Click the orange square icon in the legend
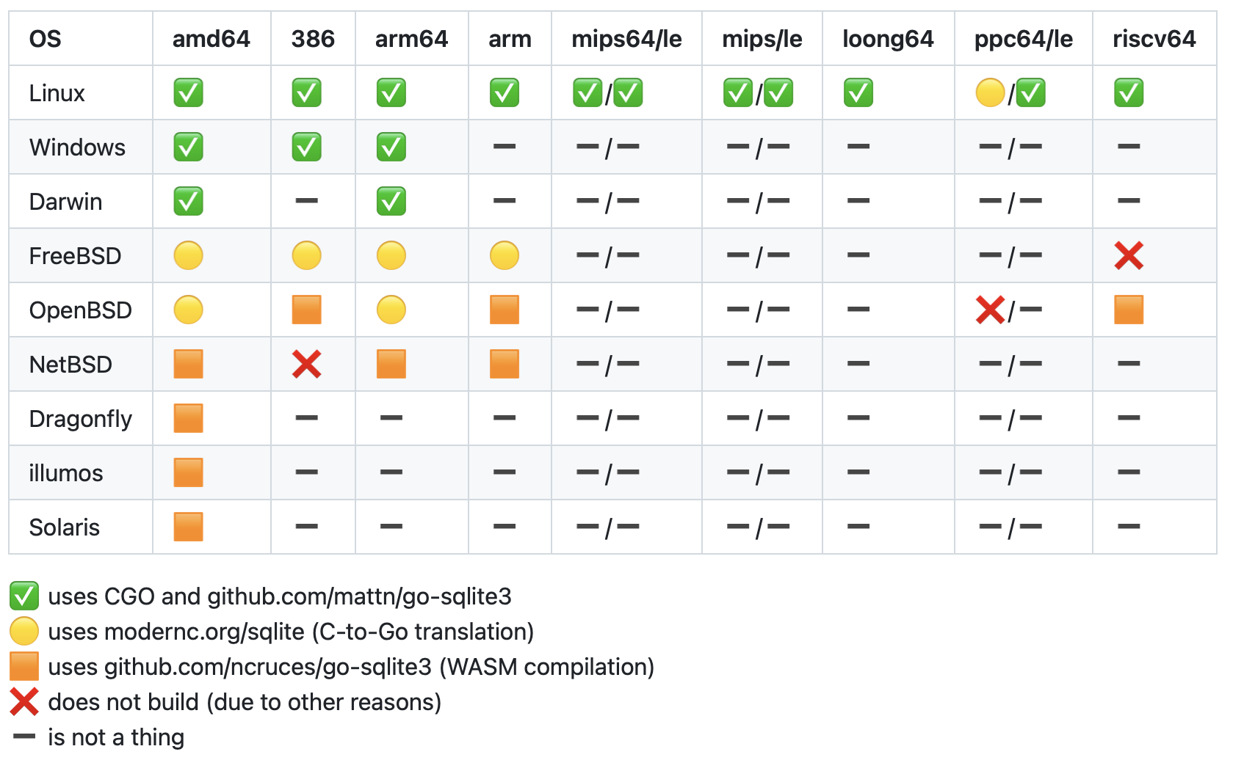This screenshot has height=760, width=1244. tap(24, 667)
